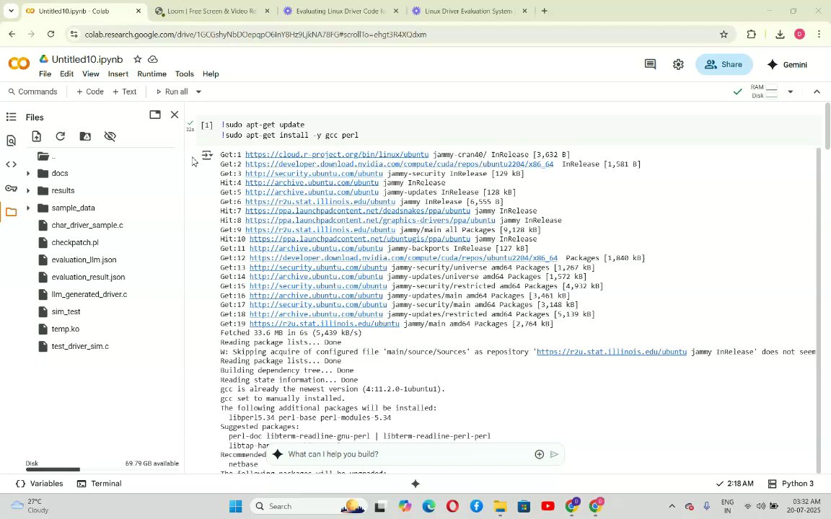The width and height of the screenshot is (831, 519).
Task: Open the Secrets key sidebar icon
Action: (x=11, y=188)
